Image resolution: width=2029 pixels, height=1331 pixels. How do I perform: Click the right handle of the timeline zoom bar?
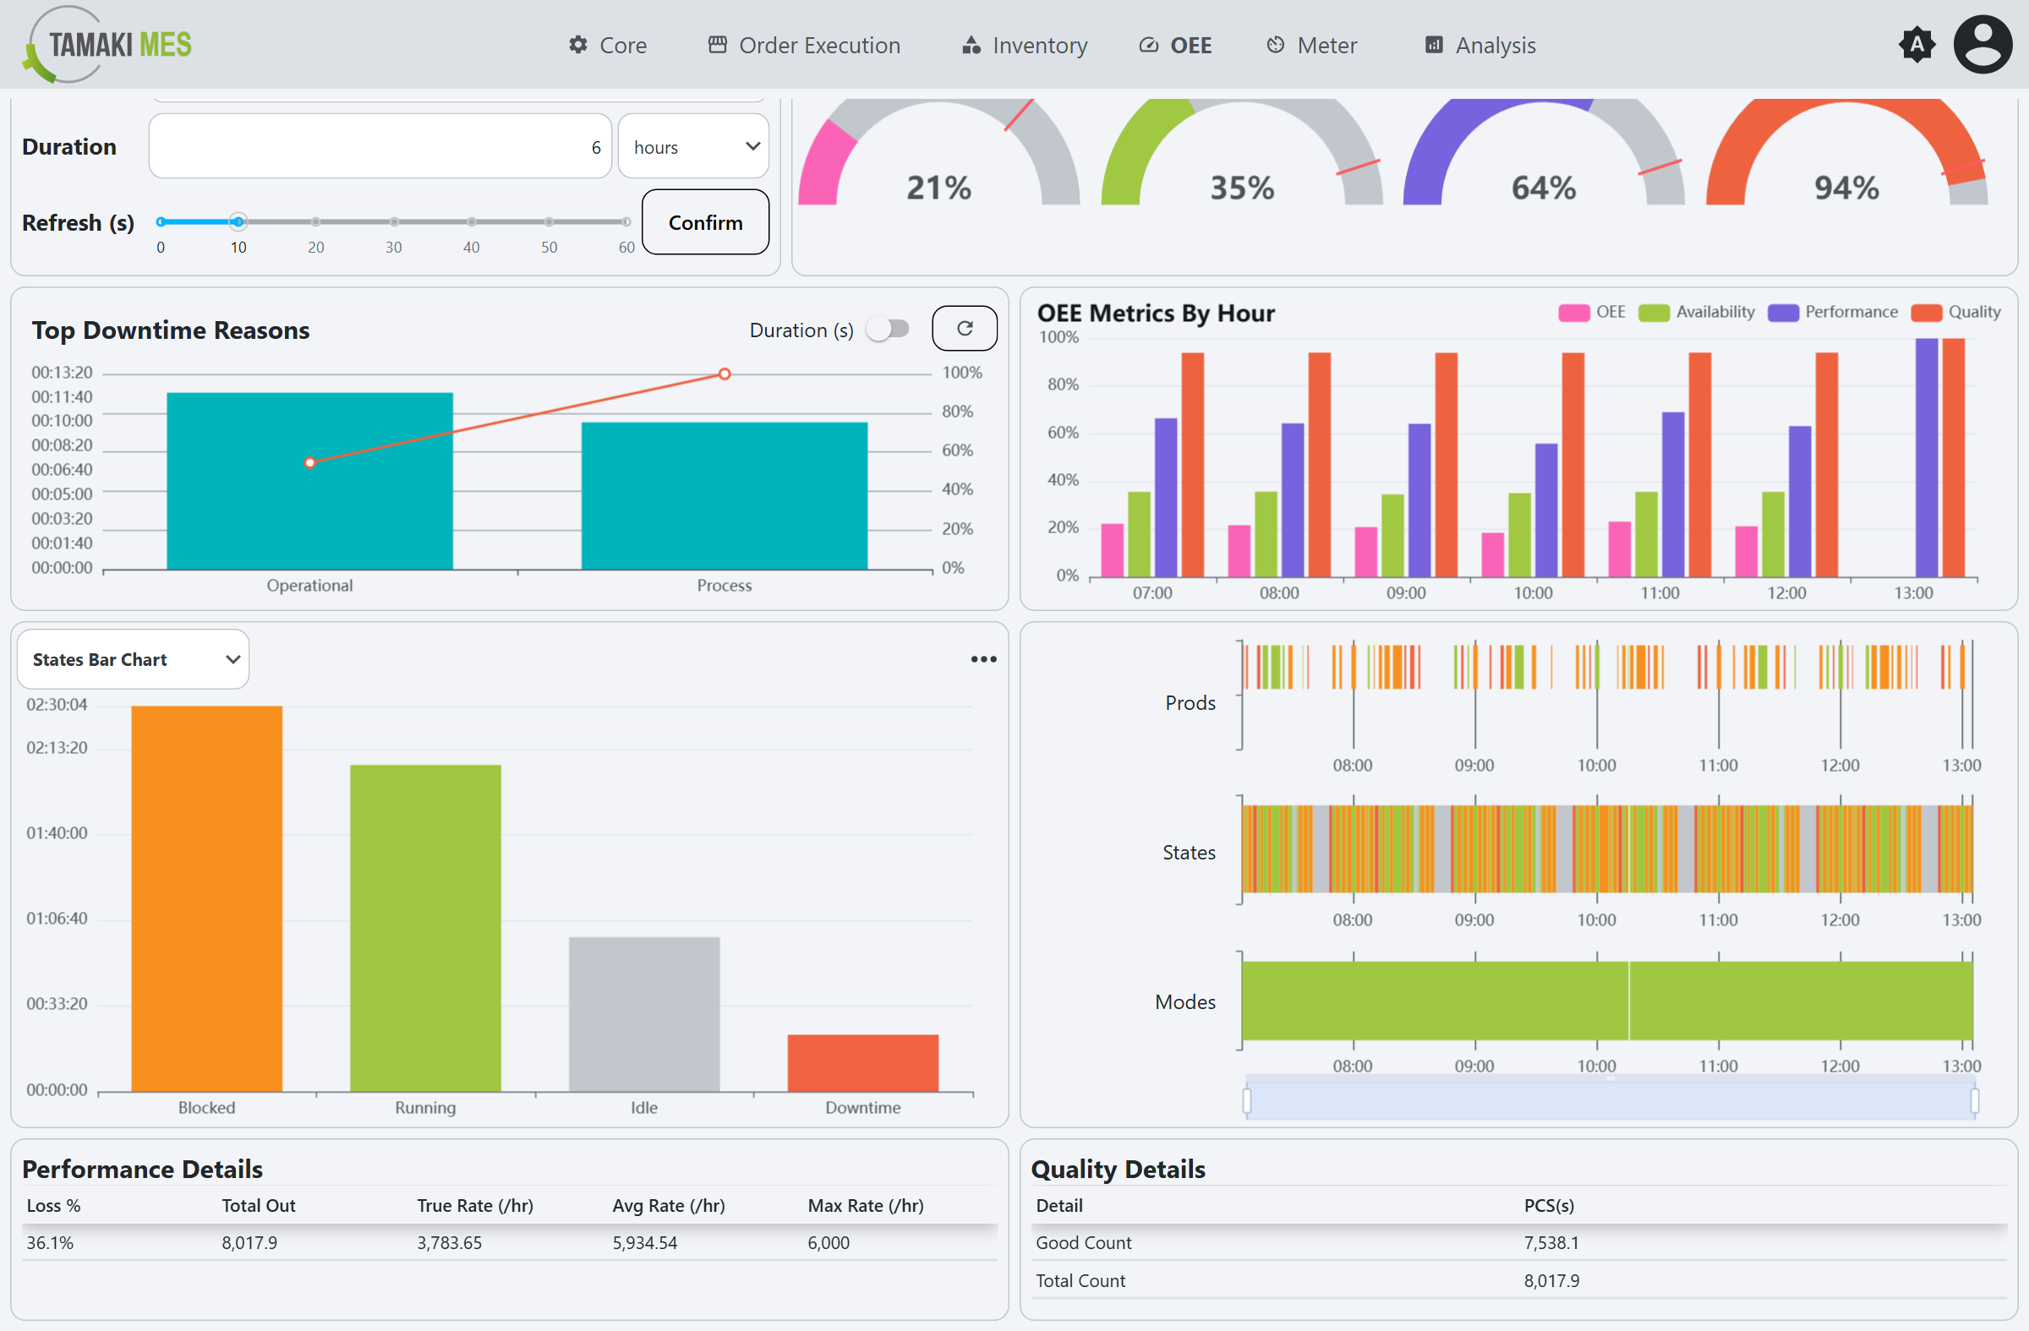[x=1974, y=1100]
